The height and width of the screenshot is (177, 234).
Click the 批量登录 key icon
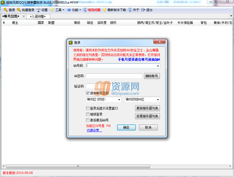pyautogui.click(x=19, y=10)
